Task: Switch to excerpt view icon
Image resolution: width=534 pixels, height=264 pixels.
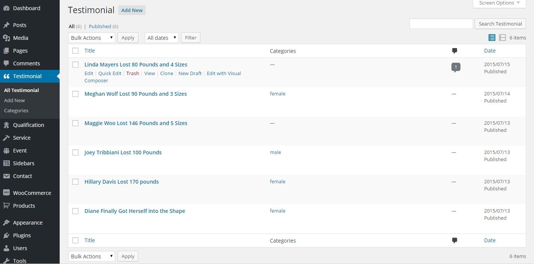Action: tap(502, 38)
